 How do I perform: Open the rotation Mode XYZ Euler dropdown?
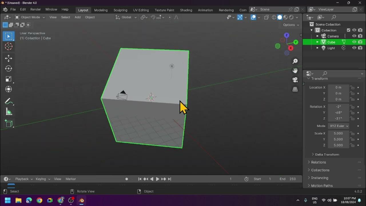coord(339,126)
